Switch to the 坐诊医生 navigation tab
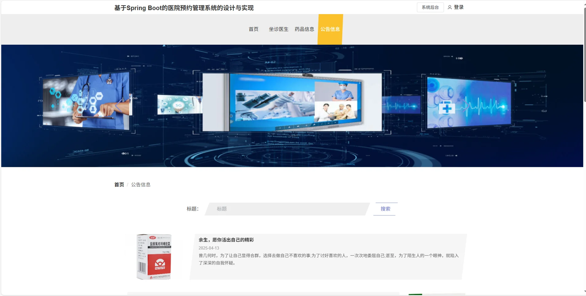This screenshot has width=586, height=296. pos(278,29)
